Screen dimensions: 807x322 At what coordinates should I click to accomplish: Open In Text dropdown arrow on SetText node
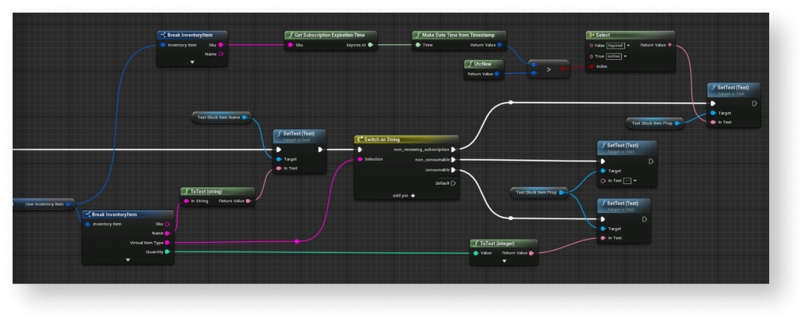[635, 181]
